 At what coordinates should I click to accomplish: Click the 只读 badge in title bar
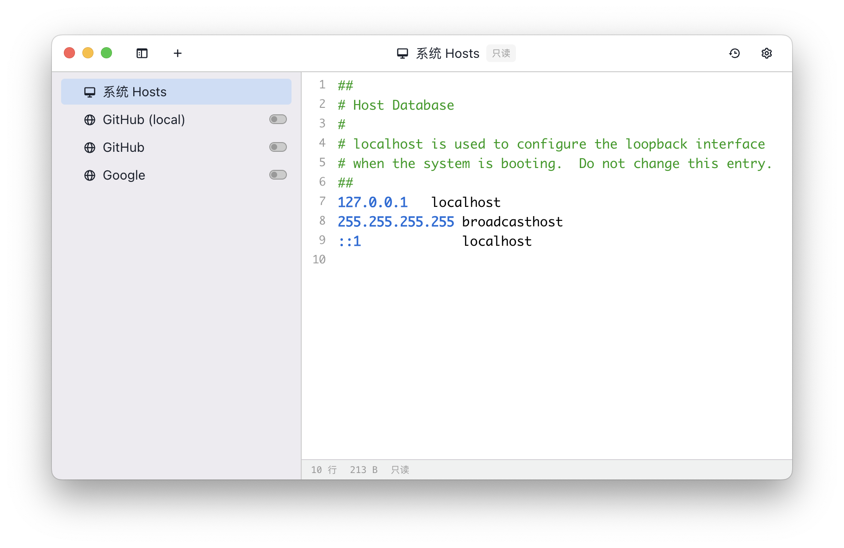[501, 53]
